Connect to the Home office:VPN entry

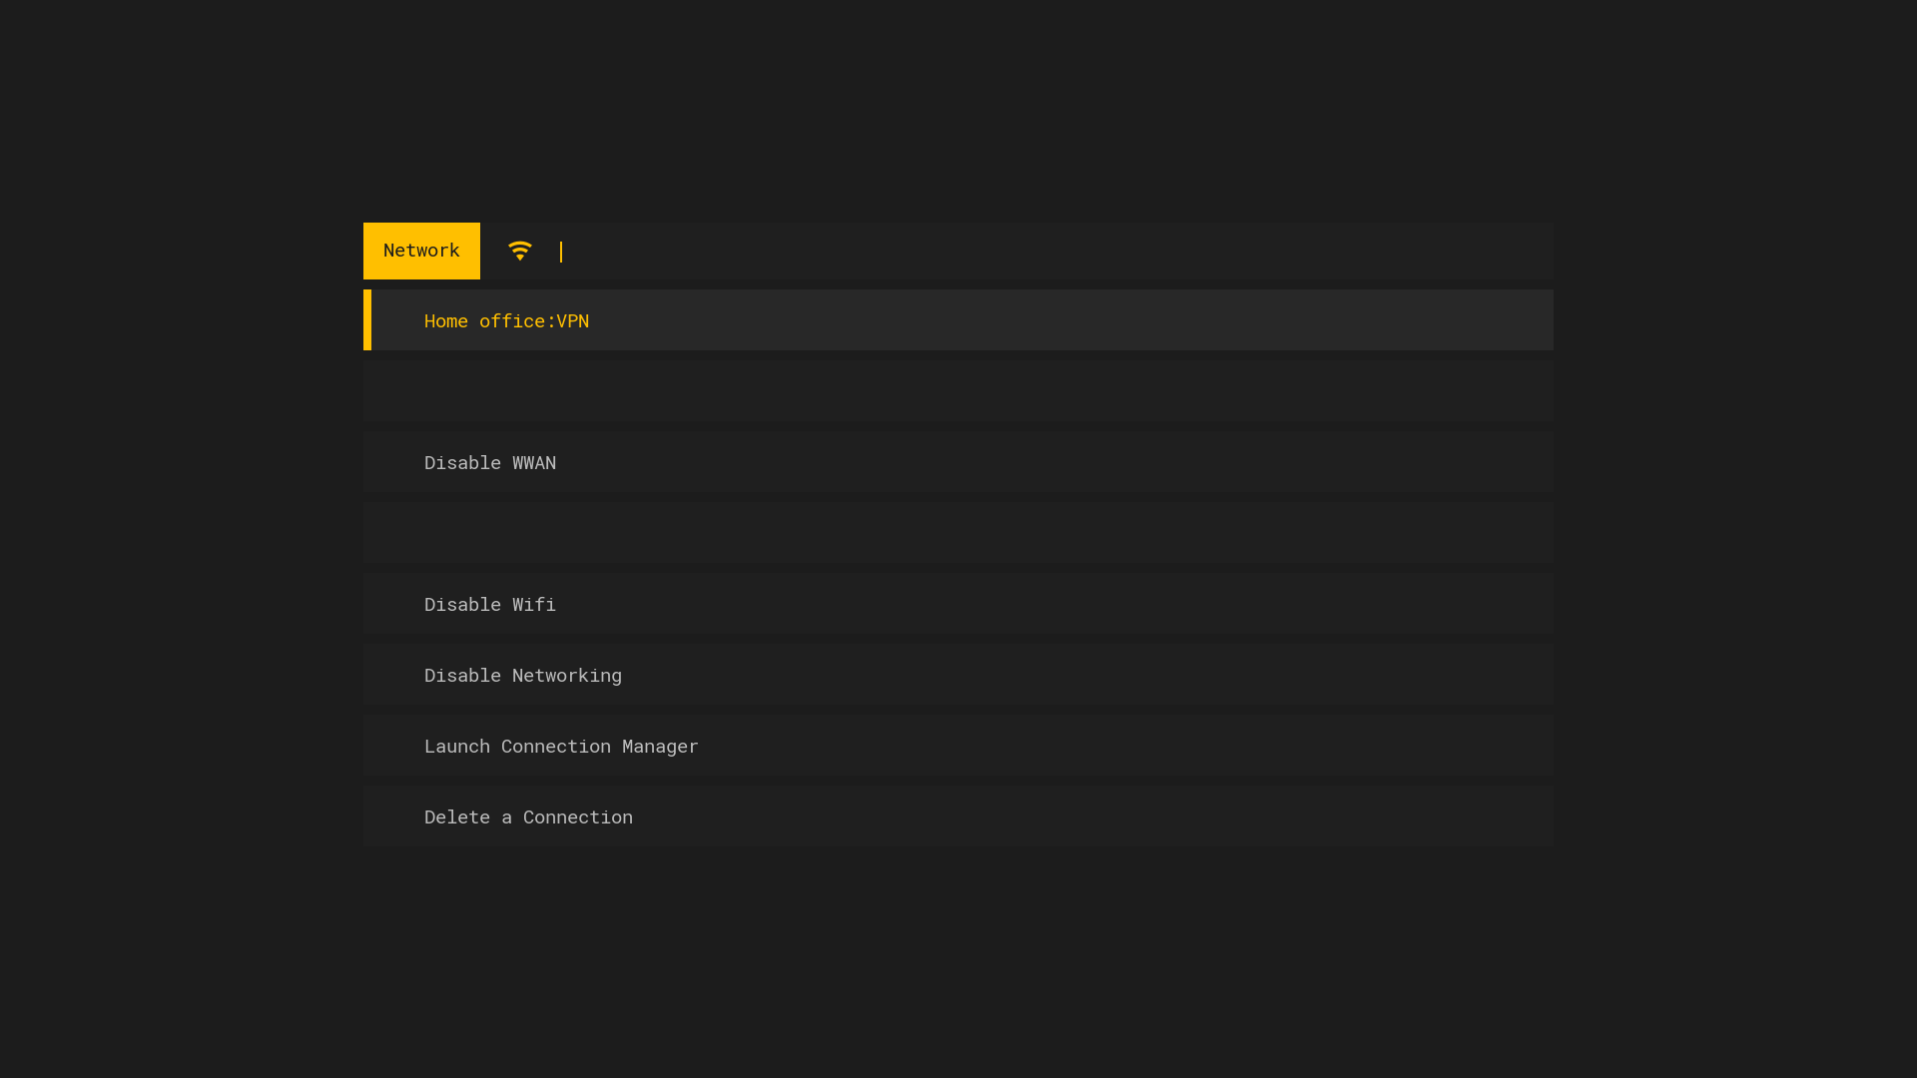pyautogui.click(x=506, y=320)
